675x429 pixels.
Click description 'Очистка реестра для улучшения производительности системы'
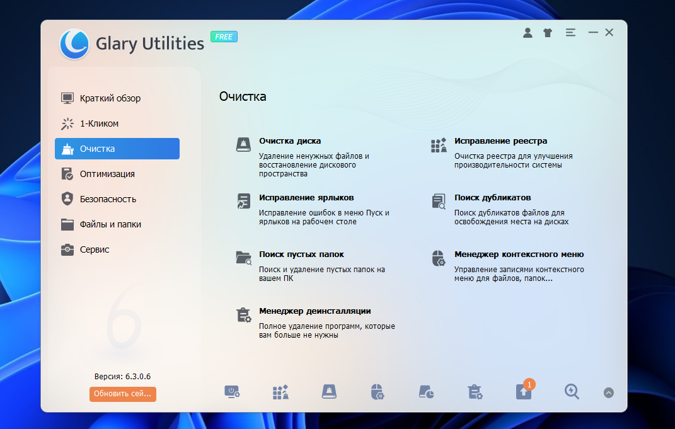pos(513,161)
